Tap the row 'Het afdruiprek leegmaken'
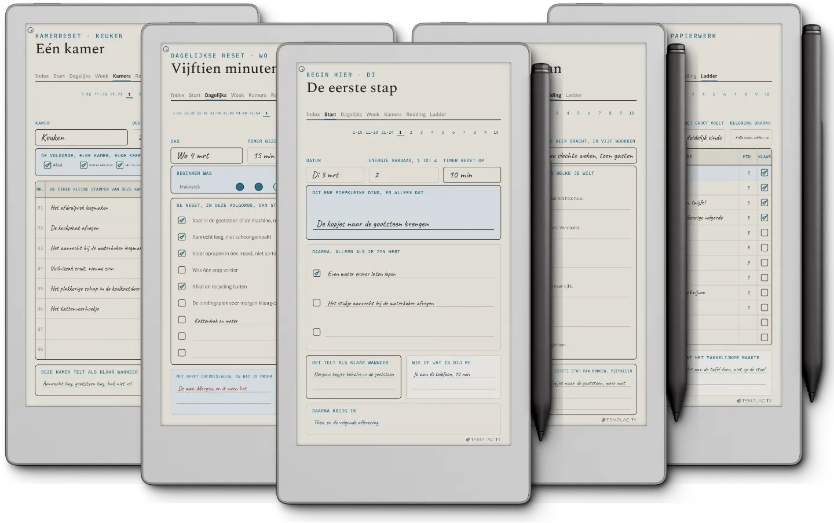This screenshot has height=523, width=834. point(88,208)
